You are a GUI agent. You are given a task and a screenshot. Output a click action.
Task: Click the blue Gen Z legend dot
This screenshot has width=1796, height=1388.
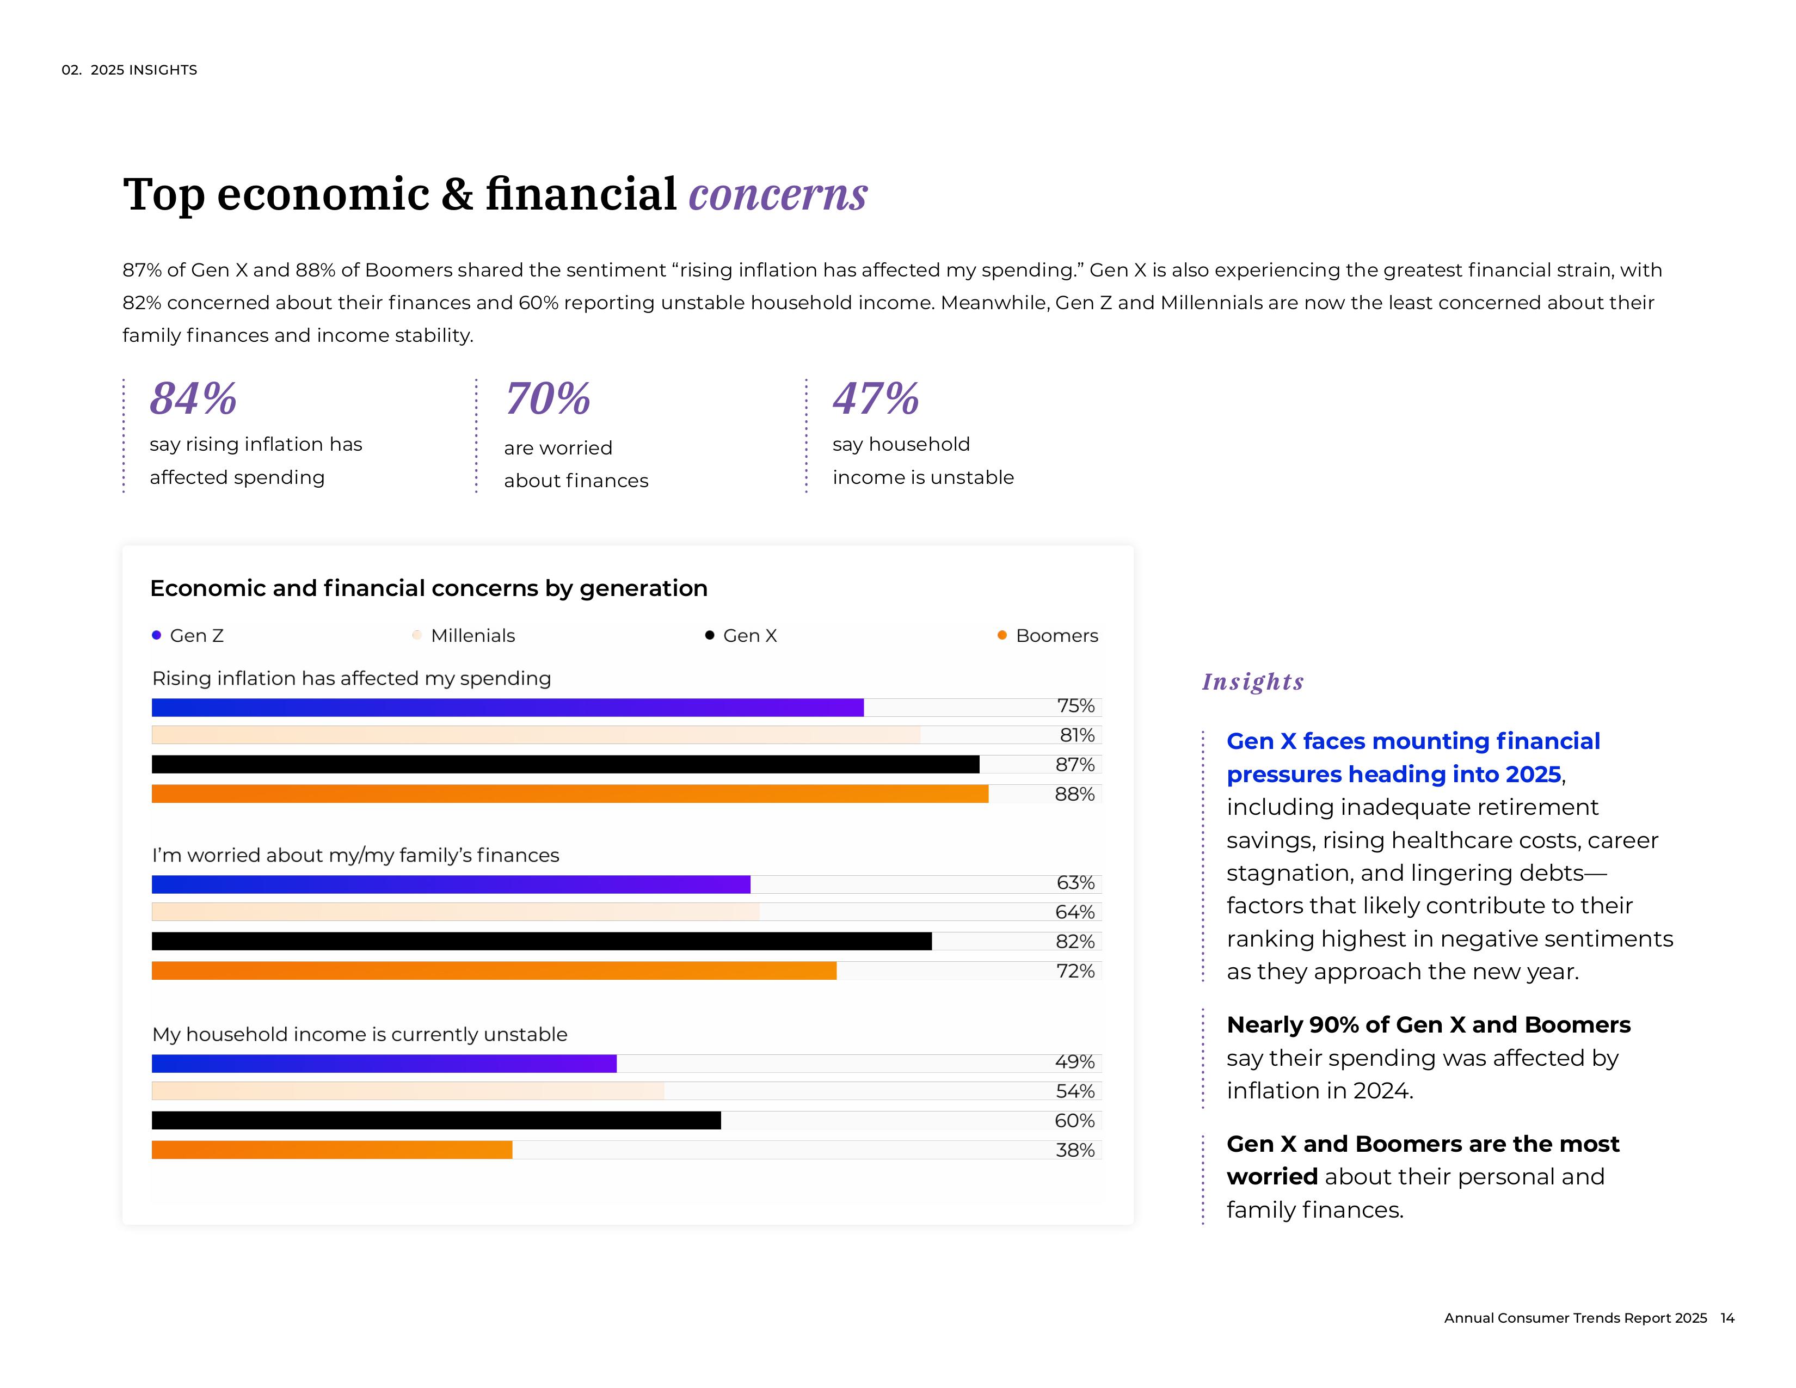[156, 635]
